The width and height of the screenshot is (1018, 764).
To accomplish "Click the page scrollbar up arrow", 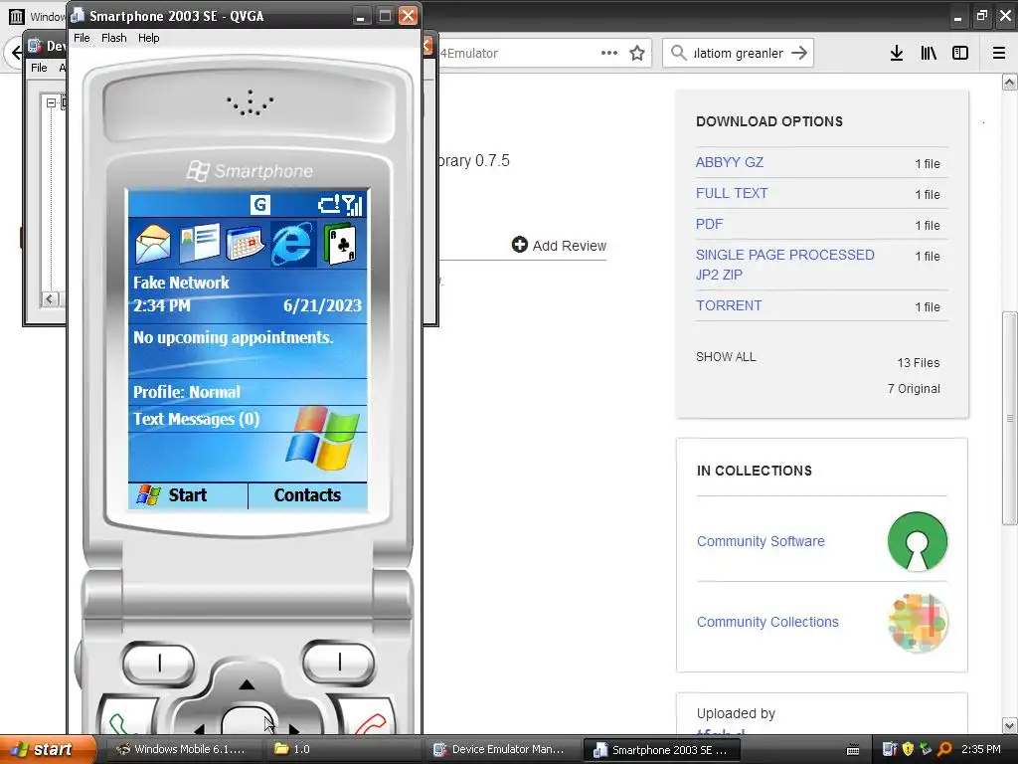I will click(1009, 82).
